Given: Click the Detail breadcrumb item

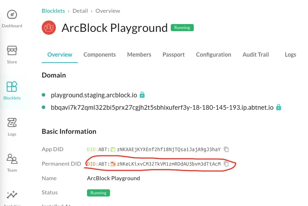Looking at the screenshot, I should 80,11.
